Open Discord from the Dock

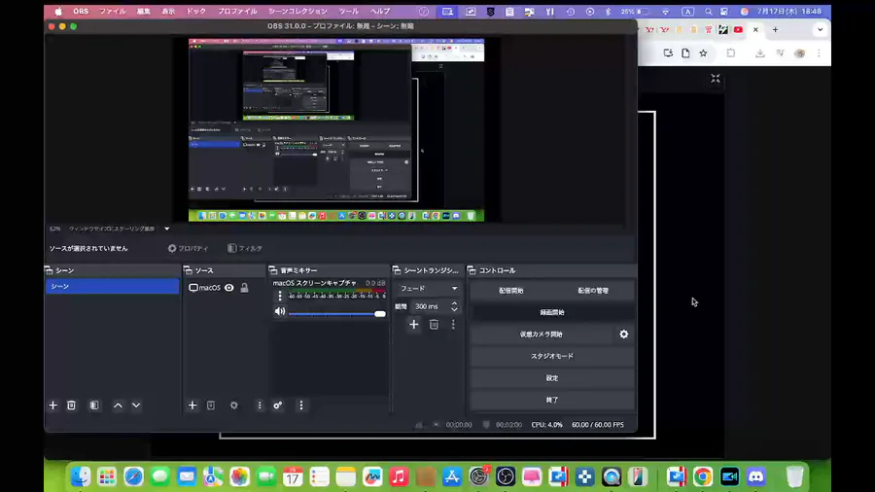(756, 476)
